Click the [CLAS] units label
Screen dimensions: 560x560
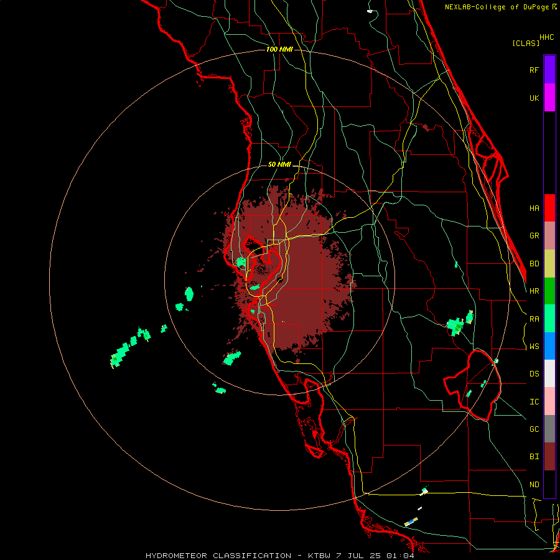tap(526, 43)
